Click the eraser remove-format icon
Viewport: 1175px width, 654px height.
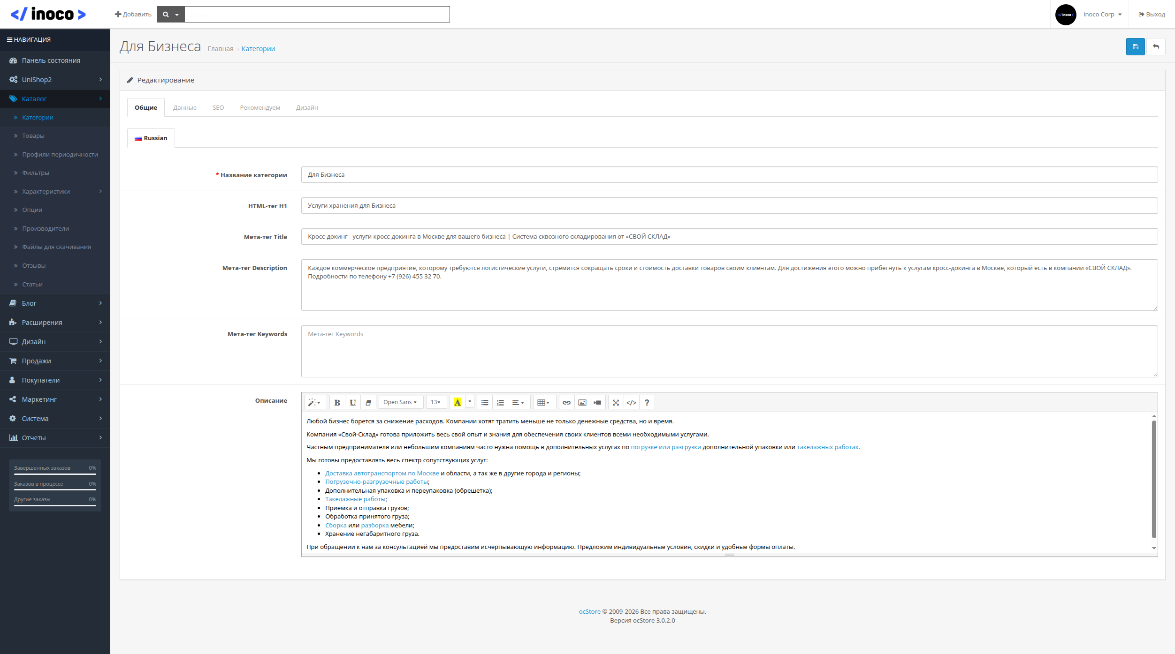click(368, 402)
